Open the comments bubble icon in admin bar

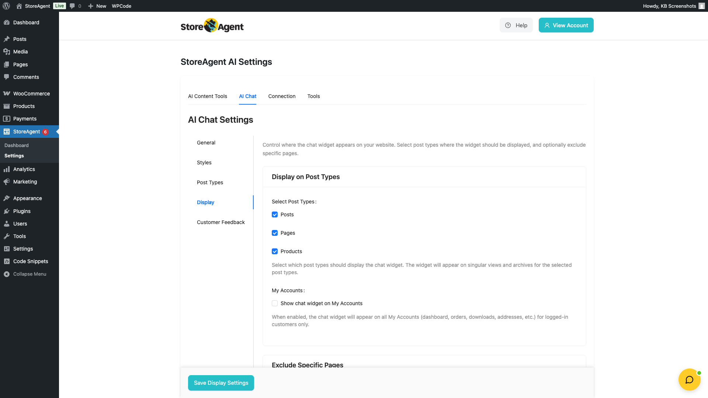[x=72, y=6]
